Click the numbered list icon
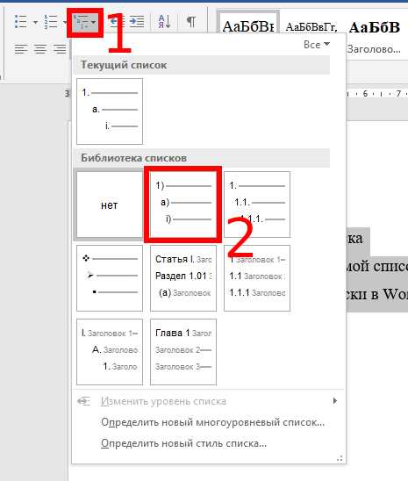 pos(51,22)
